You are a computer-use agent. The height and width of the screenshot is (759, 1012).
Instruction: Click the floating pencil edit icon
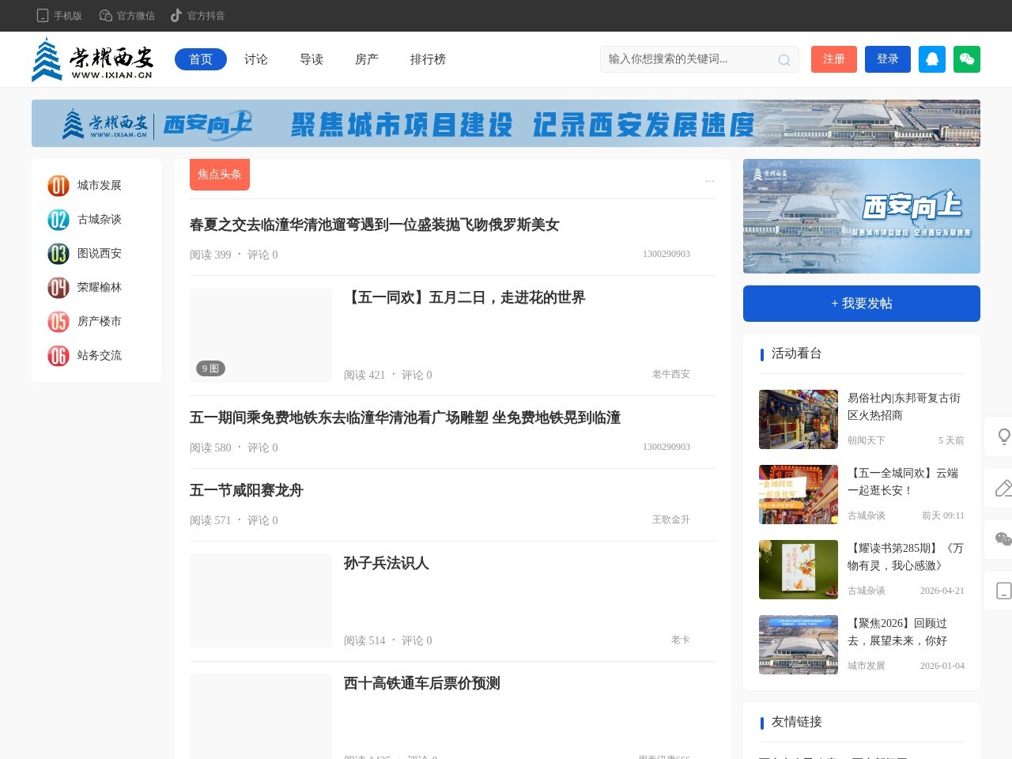coord(1003,488)
